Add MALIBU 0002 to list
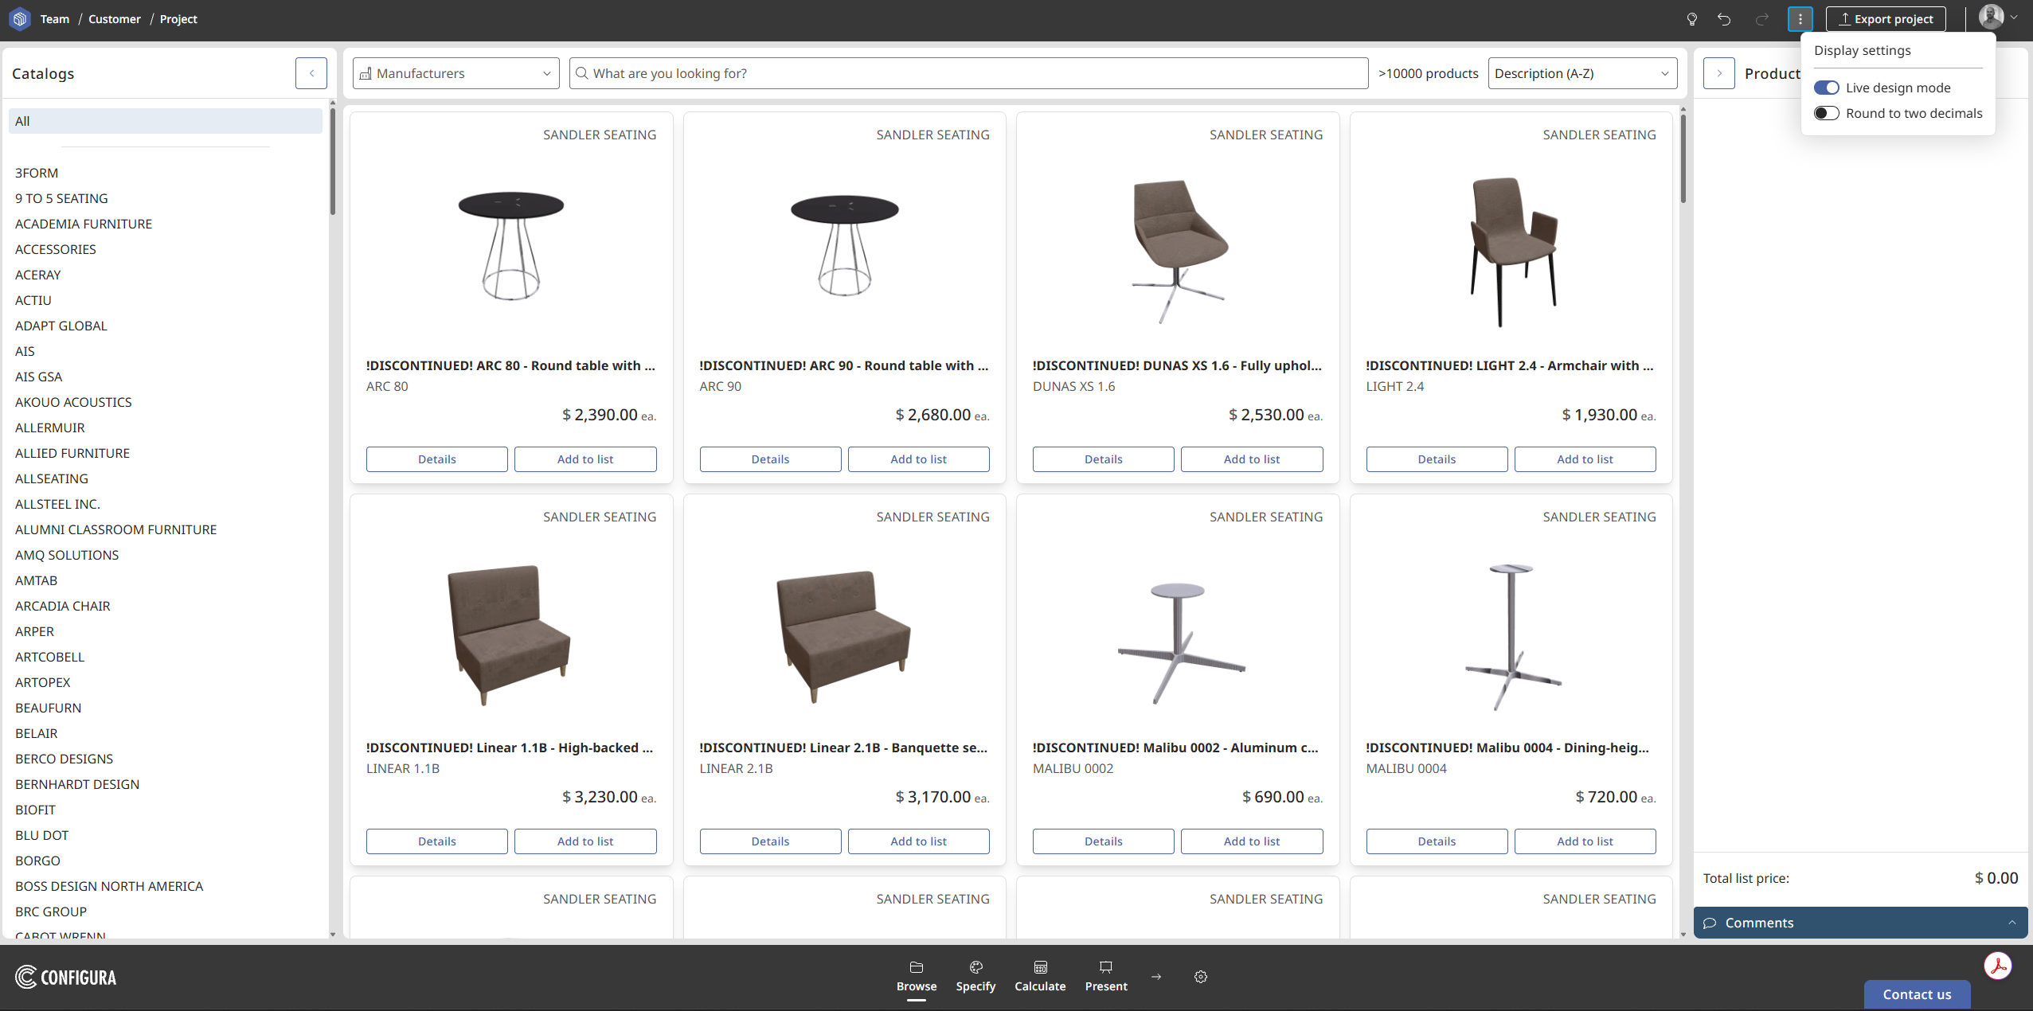Image resolution: width=2033 pixels, height=1011 pixels. (x=1251, y=841)
